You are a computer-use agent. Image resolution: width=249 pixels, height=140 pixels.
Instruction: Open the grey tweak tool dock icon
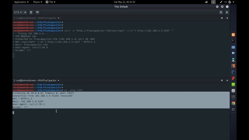(x=233, y=91)
